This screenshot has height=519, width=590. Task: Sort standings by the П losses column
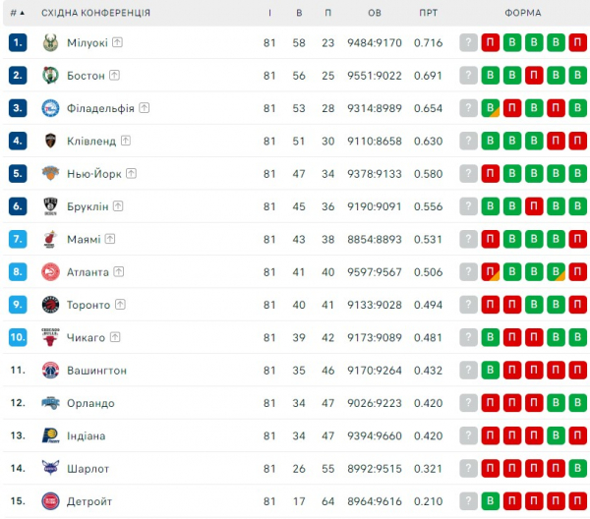click(x=327, y=13)
